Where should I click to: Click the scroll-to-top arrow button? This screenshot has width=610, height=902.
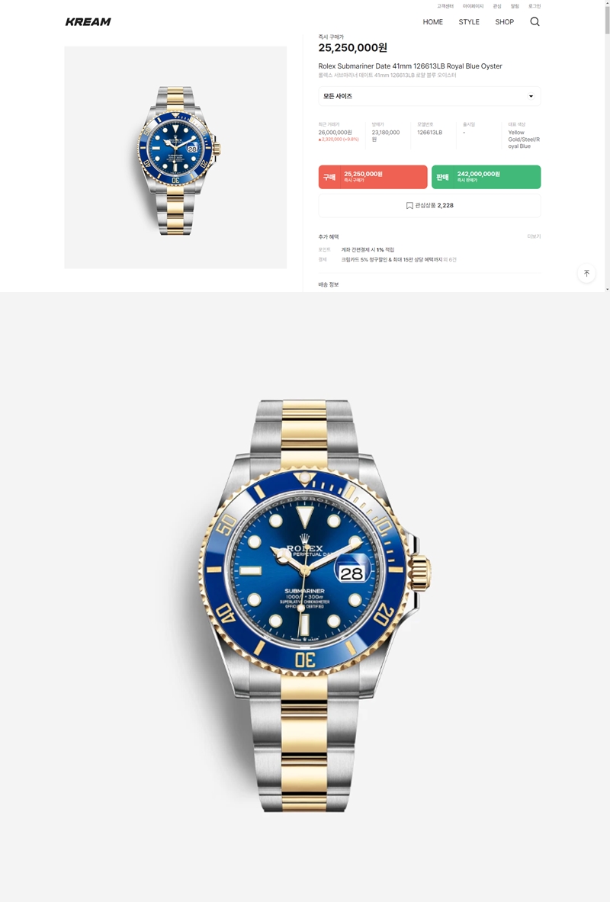click(586, 273)
